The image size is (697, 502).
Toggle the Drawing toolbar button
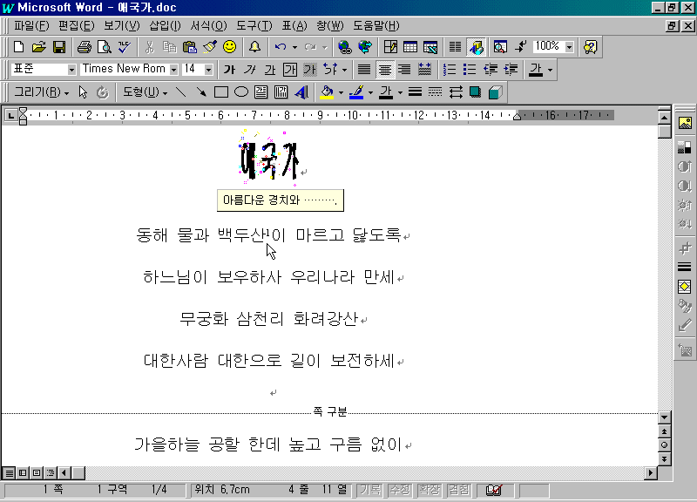476,47
